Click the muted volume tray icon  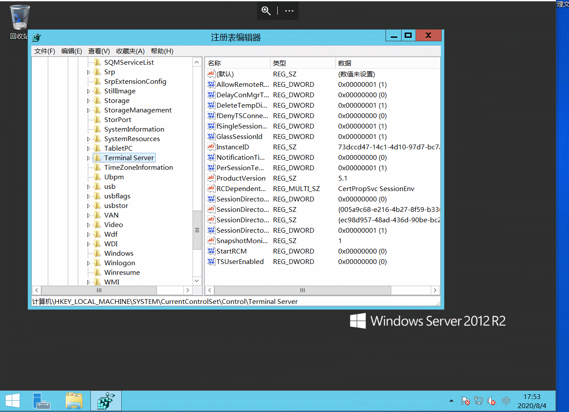click(x=492, y=401)
